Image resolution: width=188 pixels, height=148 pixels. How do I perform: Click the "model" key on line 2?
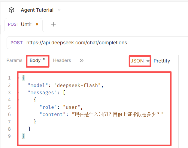[38, 86]
